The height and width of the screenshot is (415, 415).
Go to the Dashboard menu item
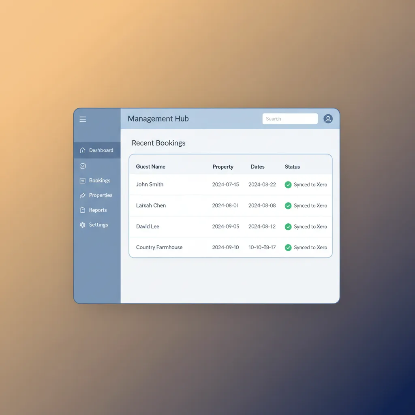coord(97,150)
